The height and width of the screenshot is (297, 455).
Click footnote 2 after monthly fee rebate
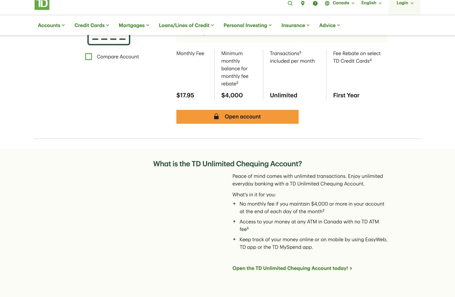coord(237,82)
